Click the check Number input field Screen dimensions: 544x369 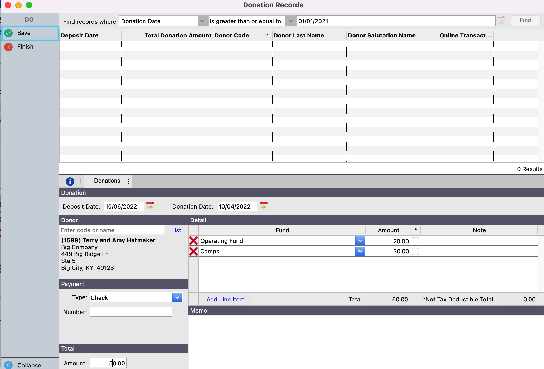(x=131, y=312)
